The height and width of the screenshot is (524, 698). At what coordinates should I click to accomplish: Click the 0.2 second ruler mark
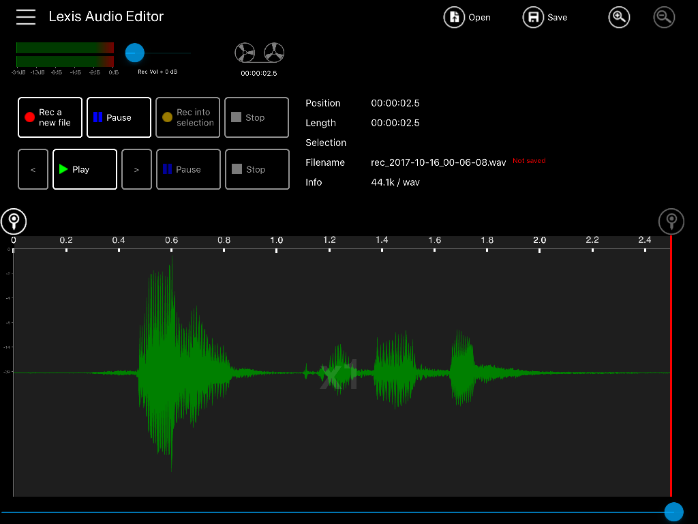tap(66, 240)
